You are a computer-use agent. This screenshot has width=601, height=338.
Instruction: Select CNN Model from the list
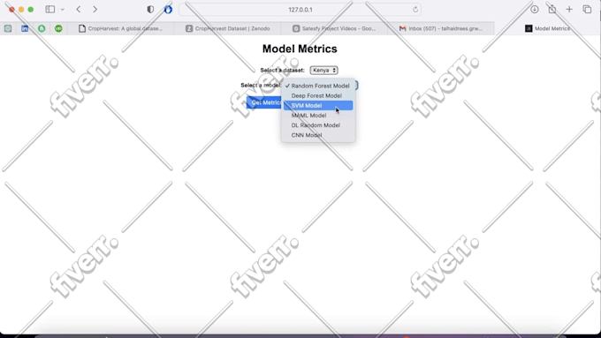click(318, 135)
